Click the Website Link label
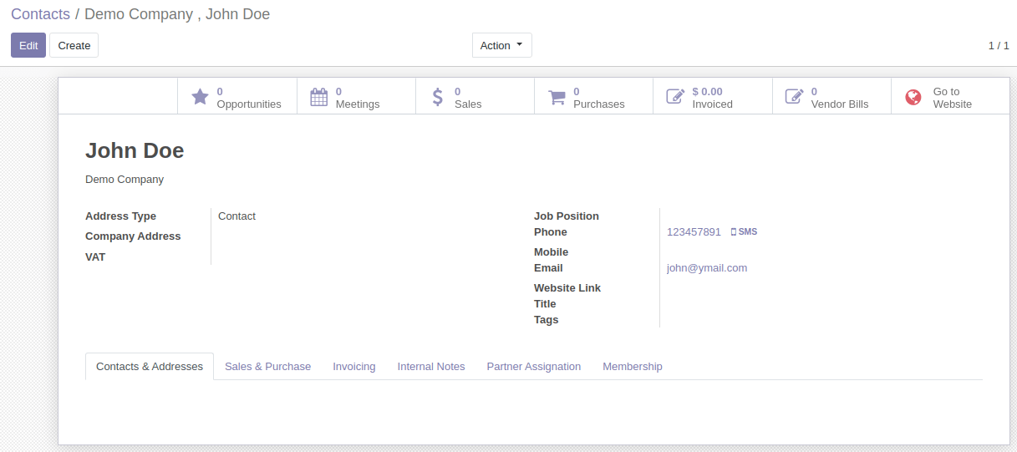Image resolution: width=1017 pixels, height=452 pixels. point(567,287)
